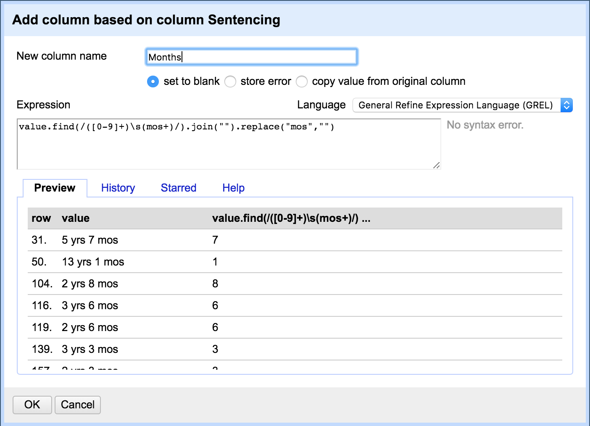Click the expression box resize handle
This screenshot has width=590, height=426.
[437, 166]
